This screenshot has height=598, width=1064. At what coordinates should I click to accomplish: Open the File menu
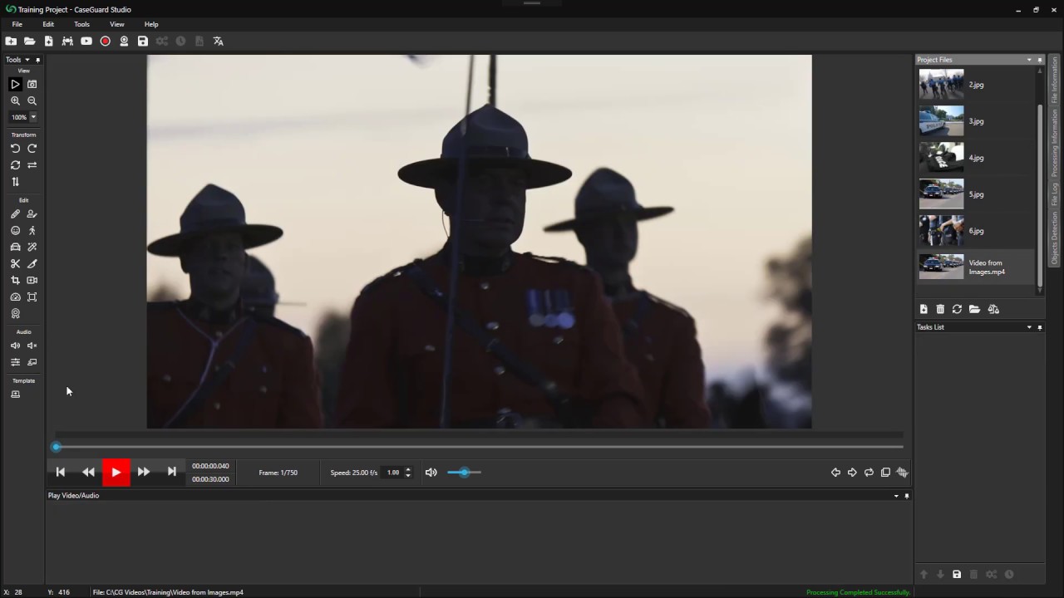pyautogui.click(x=17, y=24)
